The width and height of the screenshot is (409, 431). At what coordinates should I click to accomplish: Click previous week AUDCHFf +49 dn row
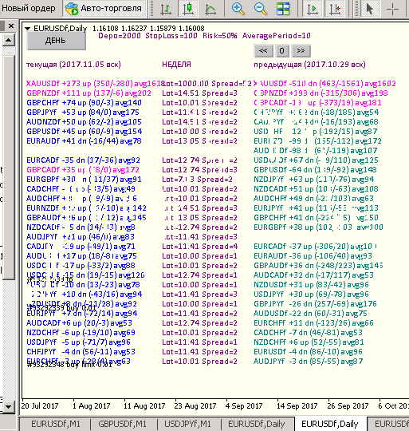click(x=314, y=199)
